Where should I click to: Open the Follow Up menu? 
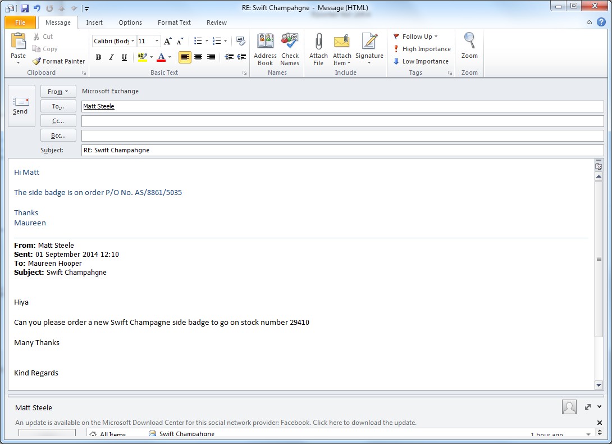[x=415, y=37]
